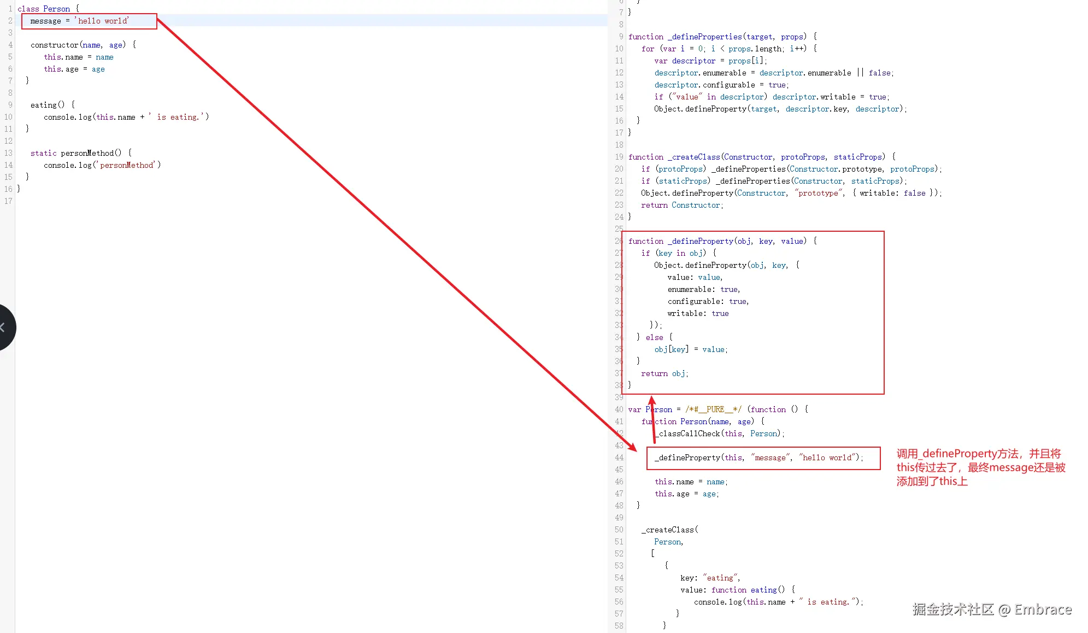Click the function _createClass declaration line
This screenshot has height=633, width=1088.
coord(761,157)
